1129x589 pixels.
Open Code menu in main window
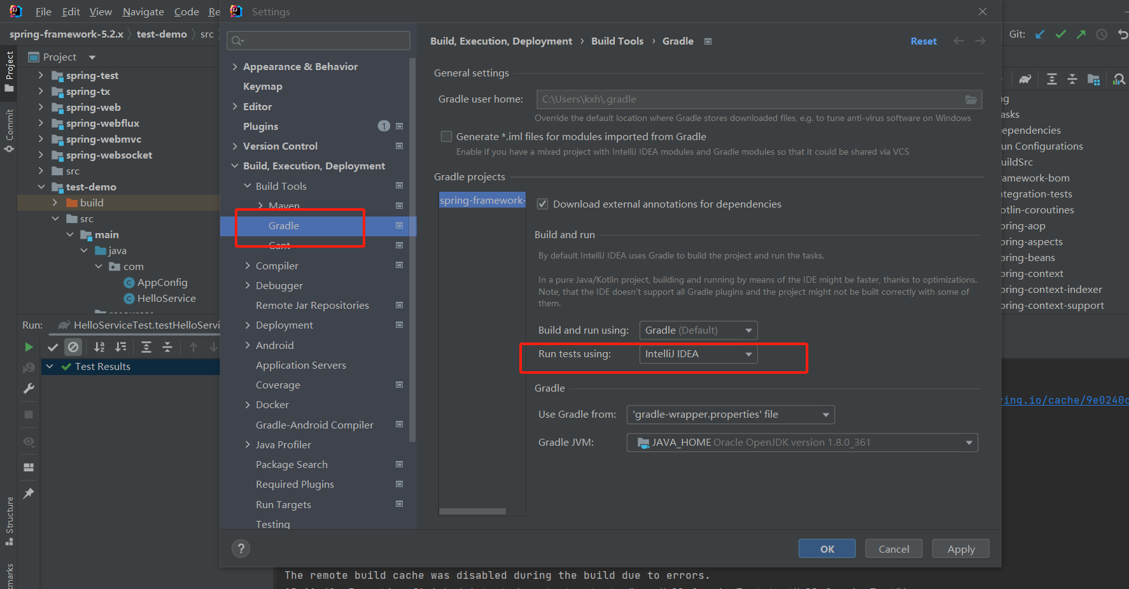tap(186, 11)
